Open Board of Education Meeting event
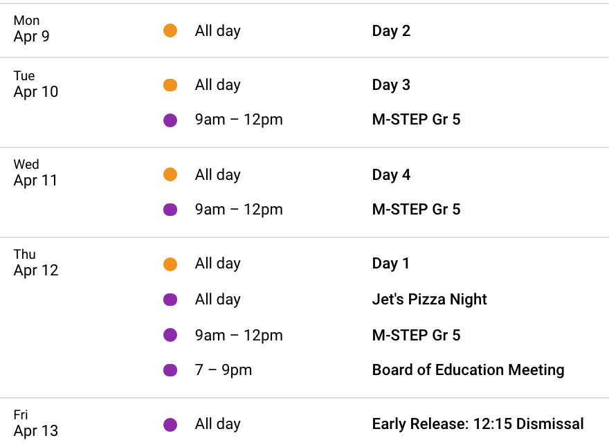Viewport: 609px width, 447px height. click(x=468, y=370)
